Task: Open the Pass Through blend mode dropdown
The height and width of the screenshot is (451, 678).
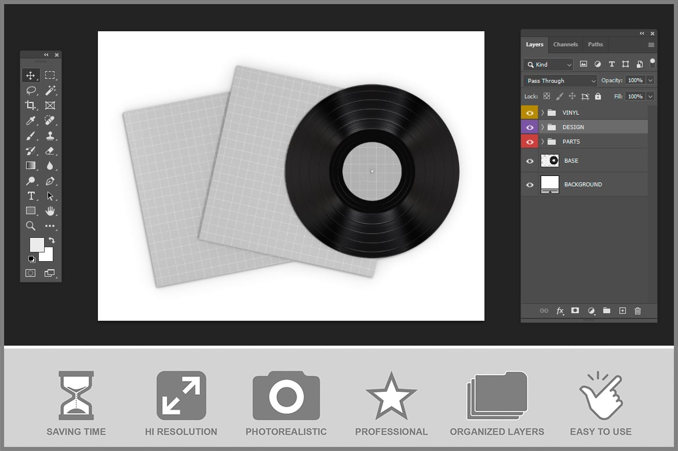Action: pos(560,81)
